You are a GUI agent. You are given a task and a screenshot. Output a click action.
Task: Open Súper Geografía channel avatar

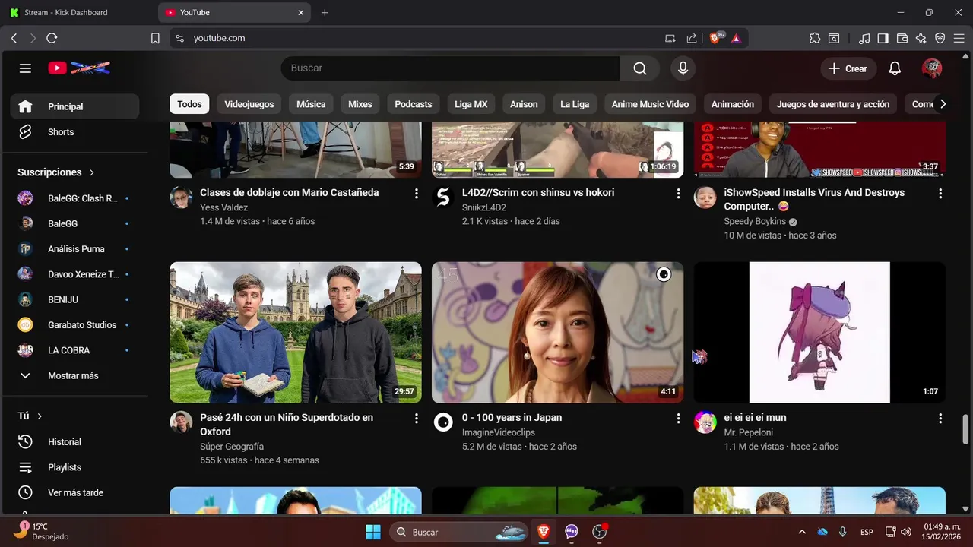coord(181,422)
